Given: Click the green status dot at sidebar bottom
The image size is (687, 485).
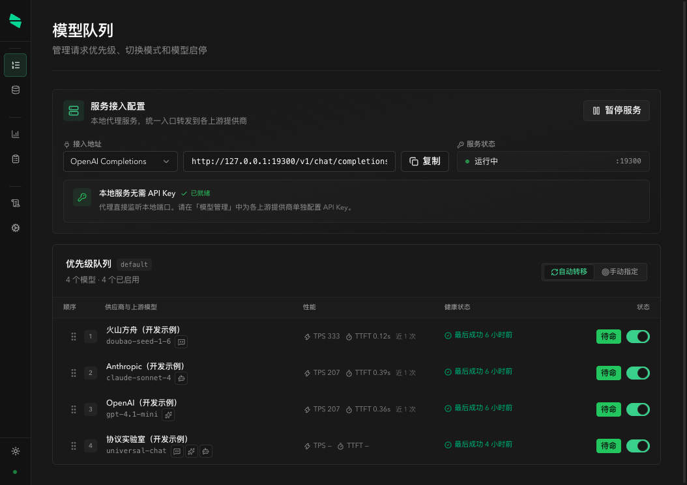Looking at the screenshot, I should point(16,472).
